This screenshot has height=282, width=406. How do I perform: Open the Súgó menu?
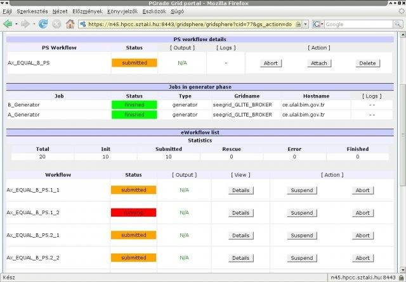[x=178, y=11]
